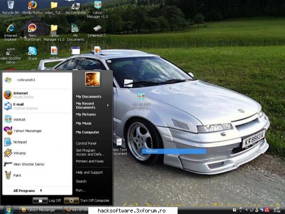Image resolution: width=285 pixels, height=214 pixels.
Task: Select the Win XP PRO SP3 archive icon
Action: [x=141, y=101]
